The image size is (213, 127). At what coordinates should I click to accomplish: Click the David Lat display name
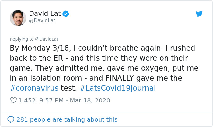tap(45, 14)
